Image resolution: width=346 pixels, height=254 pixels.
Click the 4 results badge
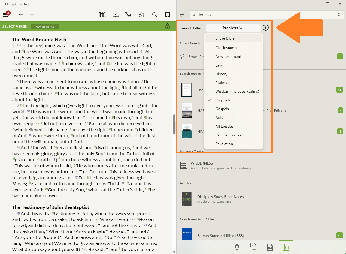pos(341,110)
